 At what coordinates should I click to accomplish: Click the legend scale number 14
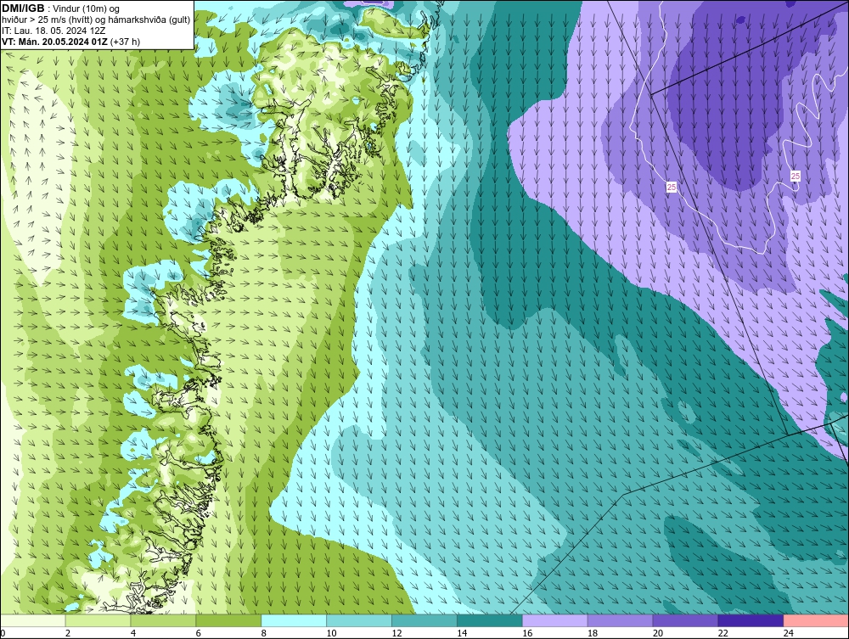coord(462,633)
